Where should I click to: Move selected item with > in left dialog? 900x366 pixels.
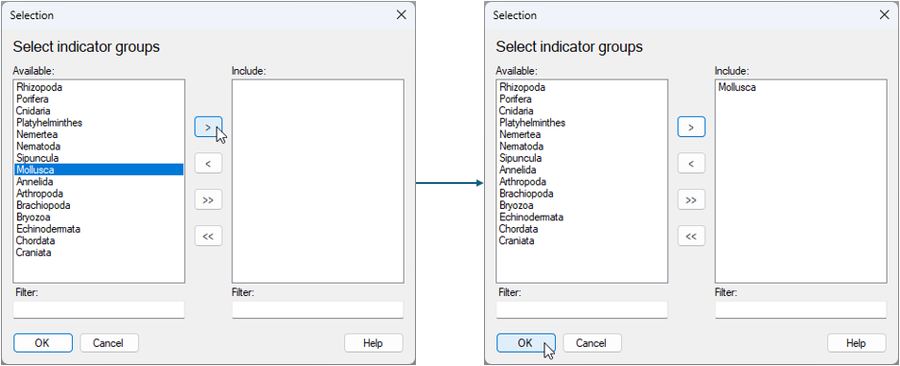(x=208, y=126)
